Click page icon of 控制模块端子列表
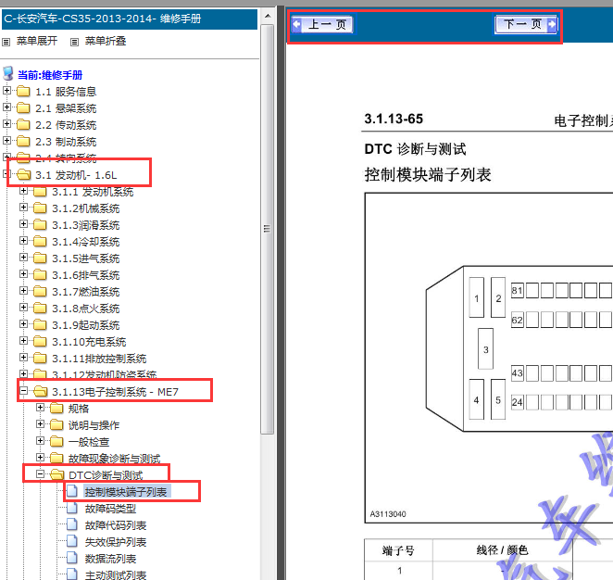Screen dimensions: 613x580 [x=72, y=491]
